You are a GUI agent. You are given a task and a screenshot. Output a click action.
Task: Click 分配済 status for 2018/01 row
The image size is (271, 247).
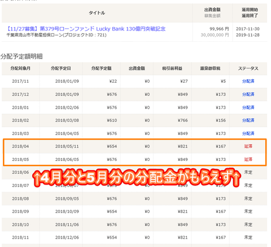[x=248, y=107]
